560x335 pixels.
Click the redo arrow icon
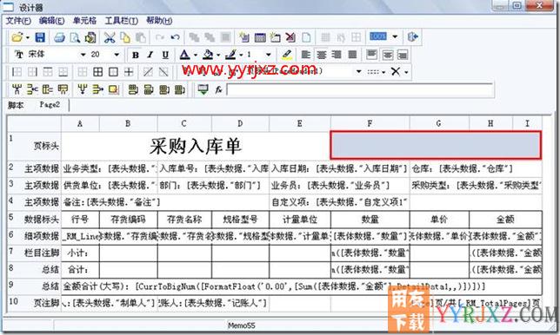[x=160, y=37]
